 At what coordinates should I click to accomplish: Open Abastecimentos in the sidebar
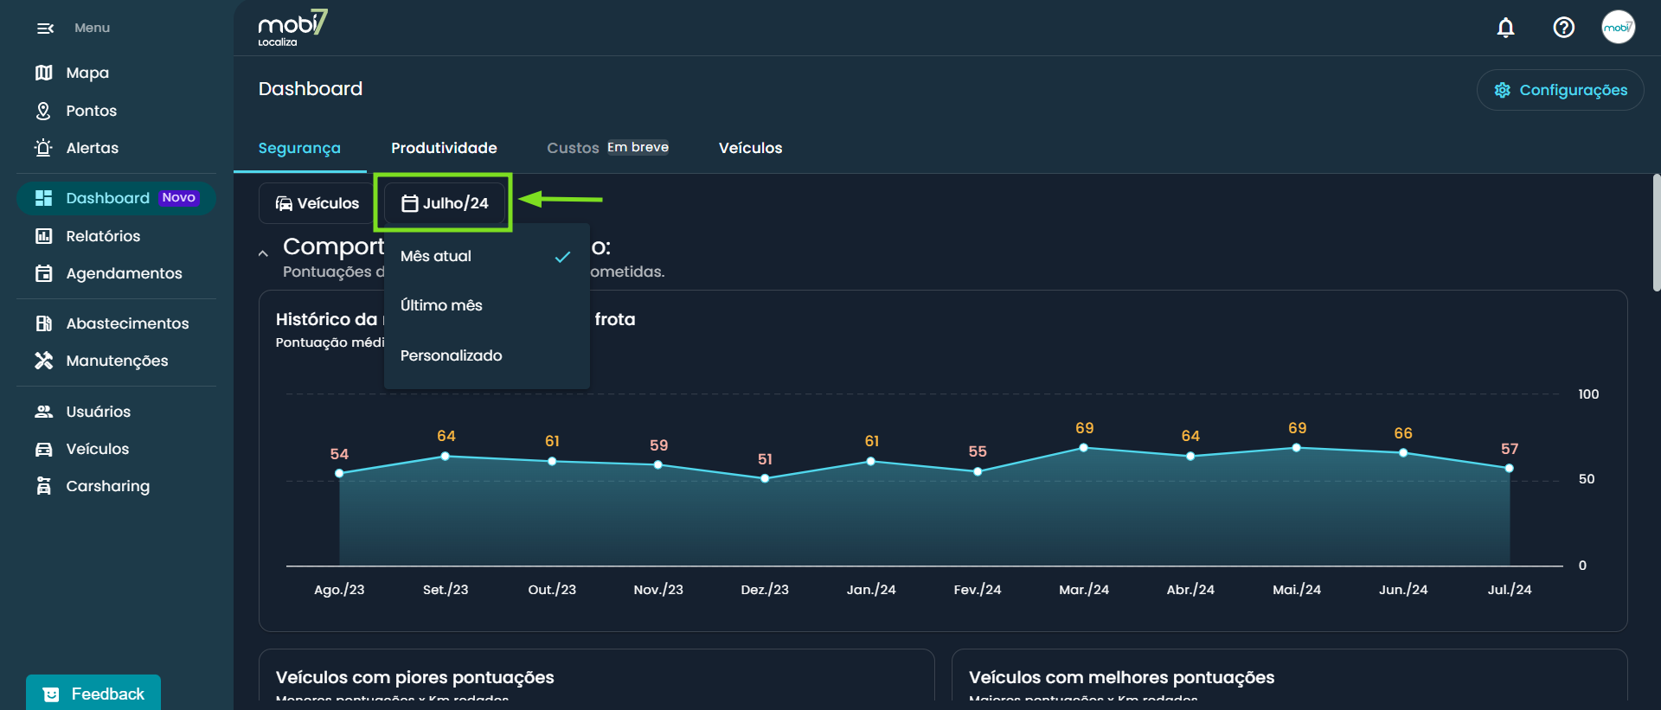[x=126, y=323]
